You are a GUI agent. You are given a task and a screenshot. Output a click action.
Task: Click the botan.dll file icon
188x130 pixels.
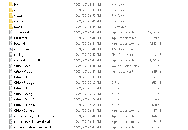pos(11,44)
